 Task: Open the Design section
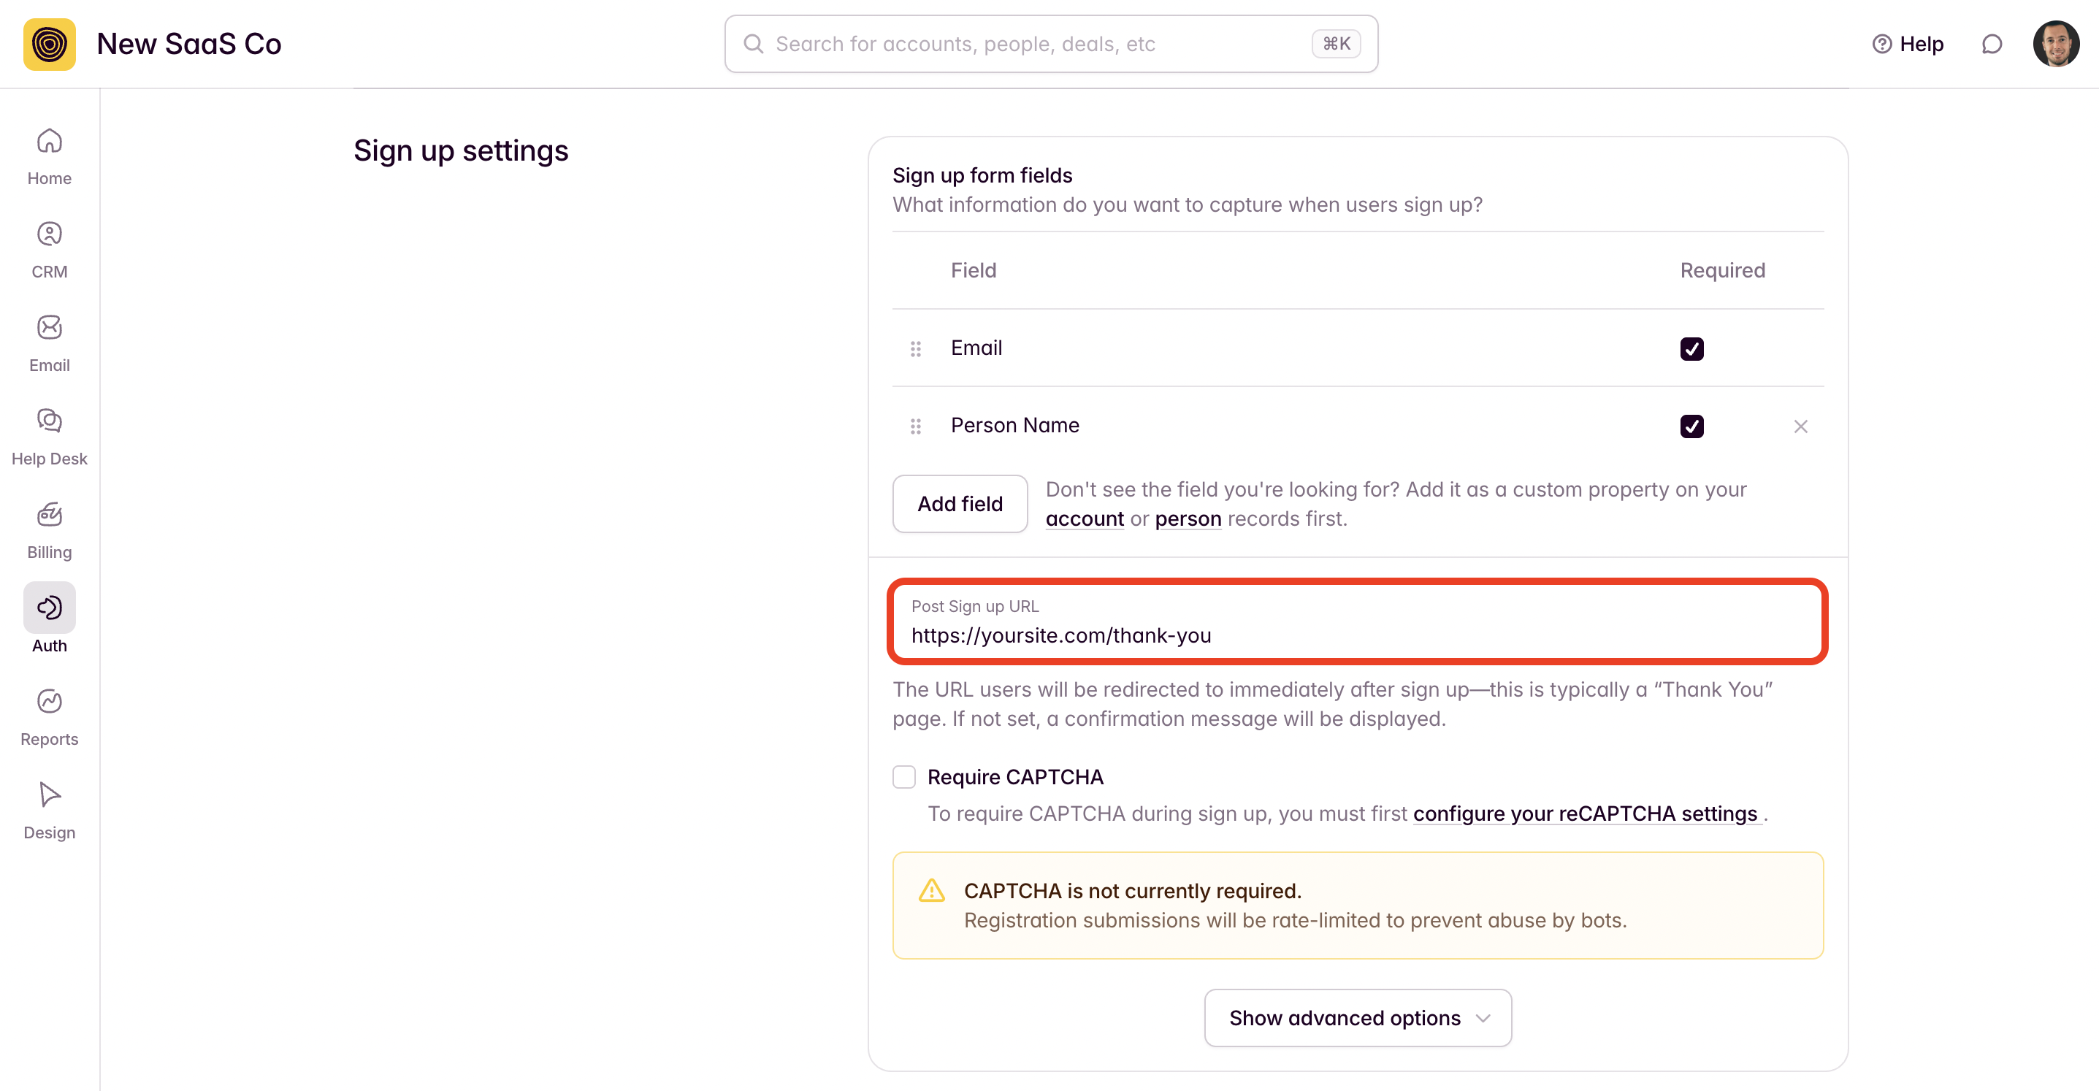[x=49, y=811]
